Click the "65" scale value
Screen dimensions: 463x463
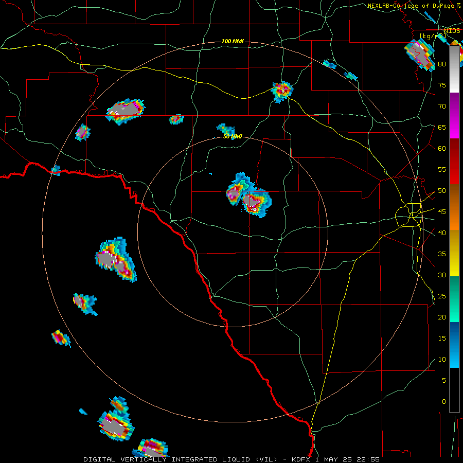(x=442, y=127)
